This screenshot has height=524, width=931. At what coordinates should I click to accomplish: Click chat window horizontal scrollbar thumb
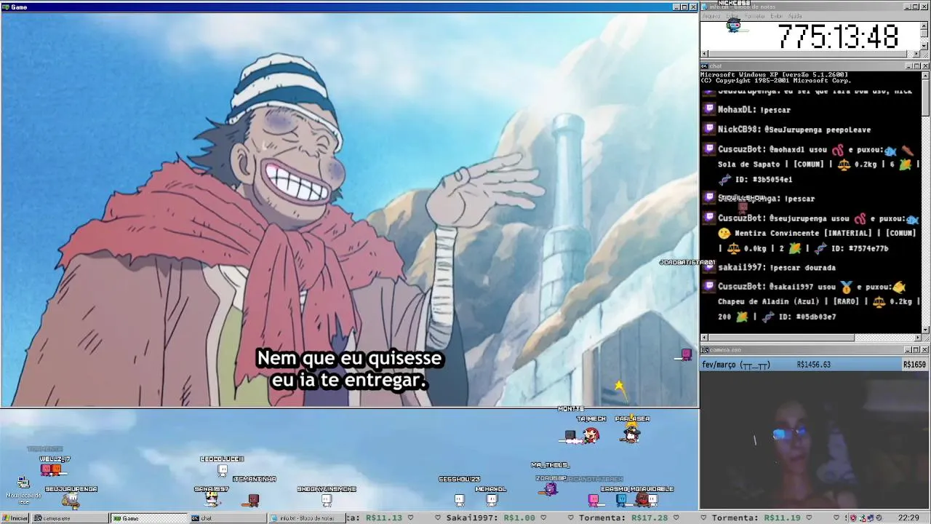[x=781, y=338]
